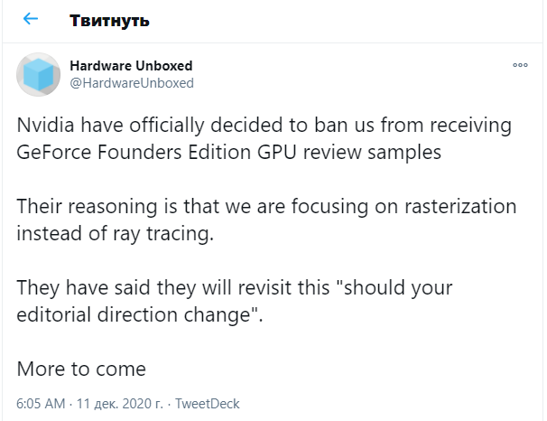The height and width of the screenshot is (421, 547).
Task: Click the words Their reasoning
Action: pyautogui.click(x=87, y=206)
